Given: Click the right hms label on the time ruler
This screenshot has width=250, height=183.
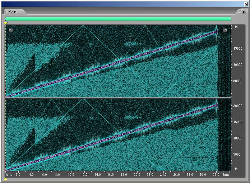Looking at the screenshot, I should click(226, 174).
